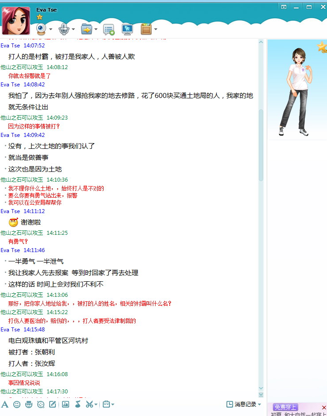Click the music note icon
This screenshot has width=327, height=416.
(x=78, y=404)
